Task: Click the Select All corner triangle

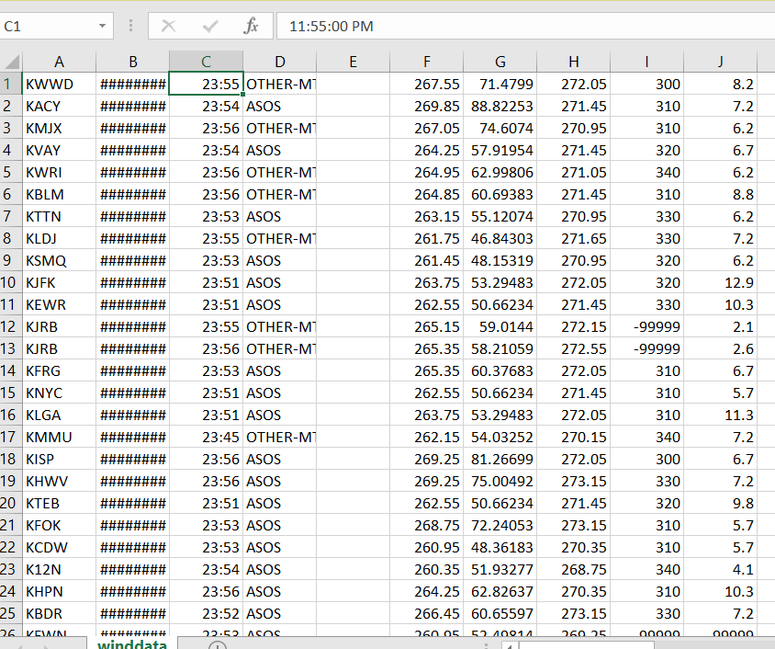Action: click(x=11, y=62)
